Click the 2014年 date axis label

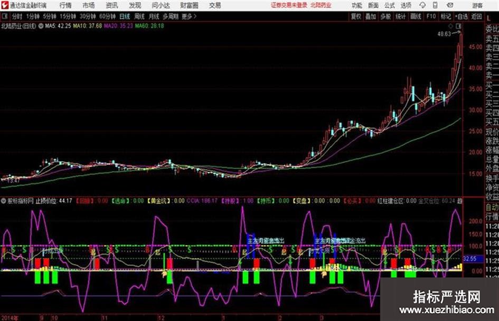tap(10, 318)
